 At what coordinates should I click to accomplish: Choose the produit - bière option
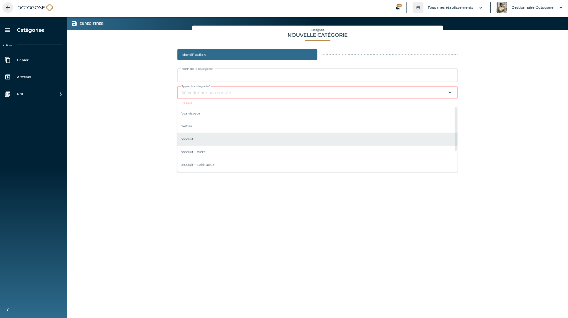click(316, 152)
